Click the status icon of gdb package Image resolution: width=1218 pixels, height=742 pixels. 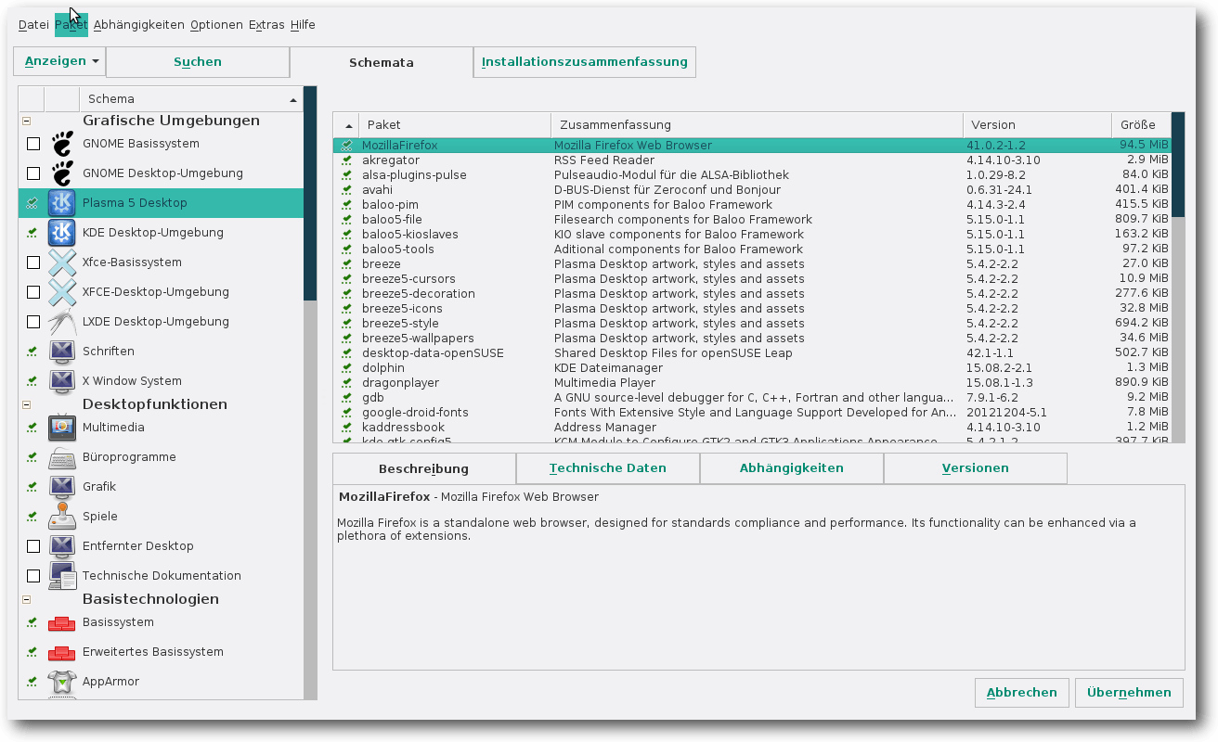(346, 398)
